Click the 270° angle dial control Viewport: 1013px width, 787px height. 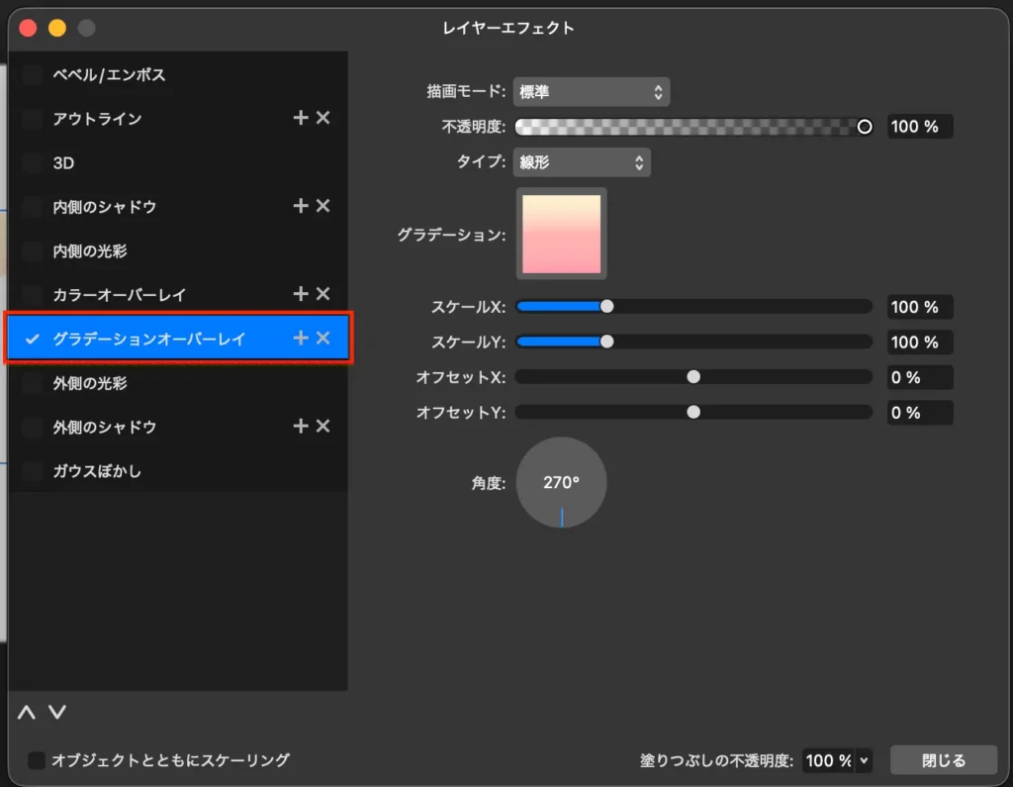pos(561,482)
